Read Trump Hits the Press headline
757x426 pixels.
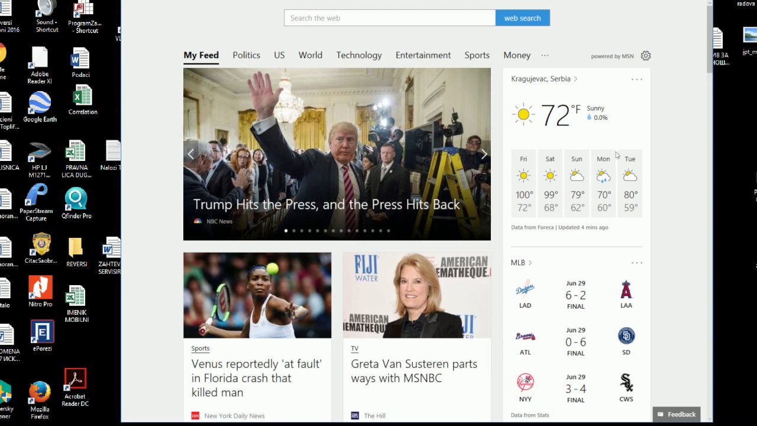326,204
